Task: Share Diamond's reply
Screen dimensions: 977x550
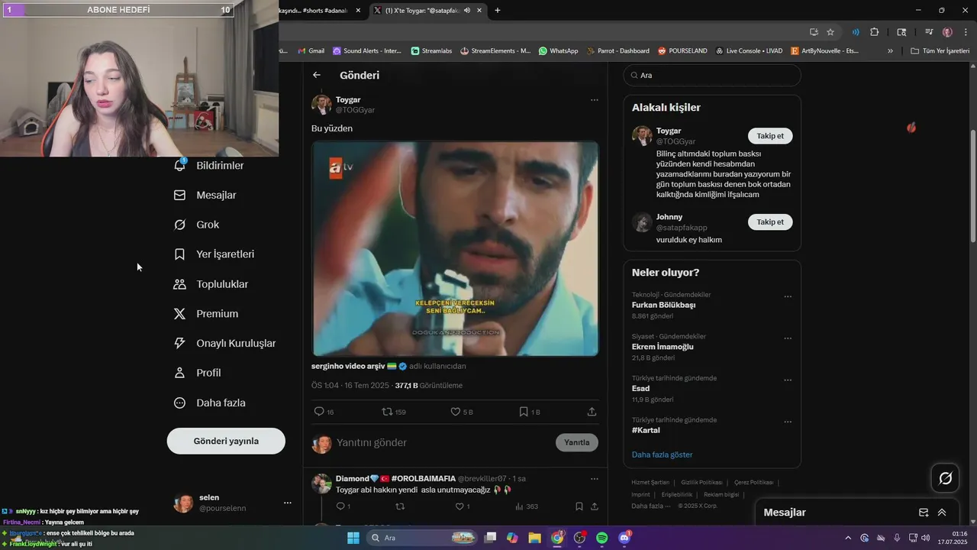Action: pyautogui.click(x=594, y=506)
